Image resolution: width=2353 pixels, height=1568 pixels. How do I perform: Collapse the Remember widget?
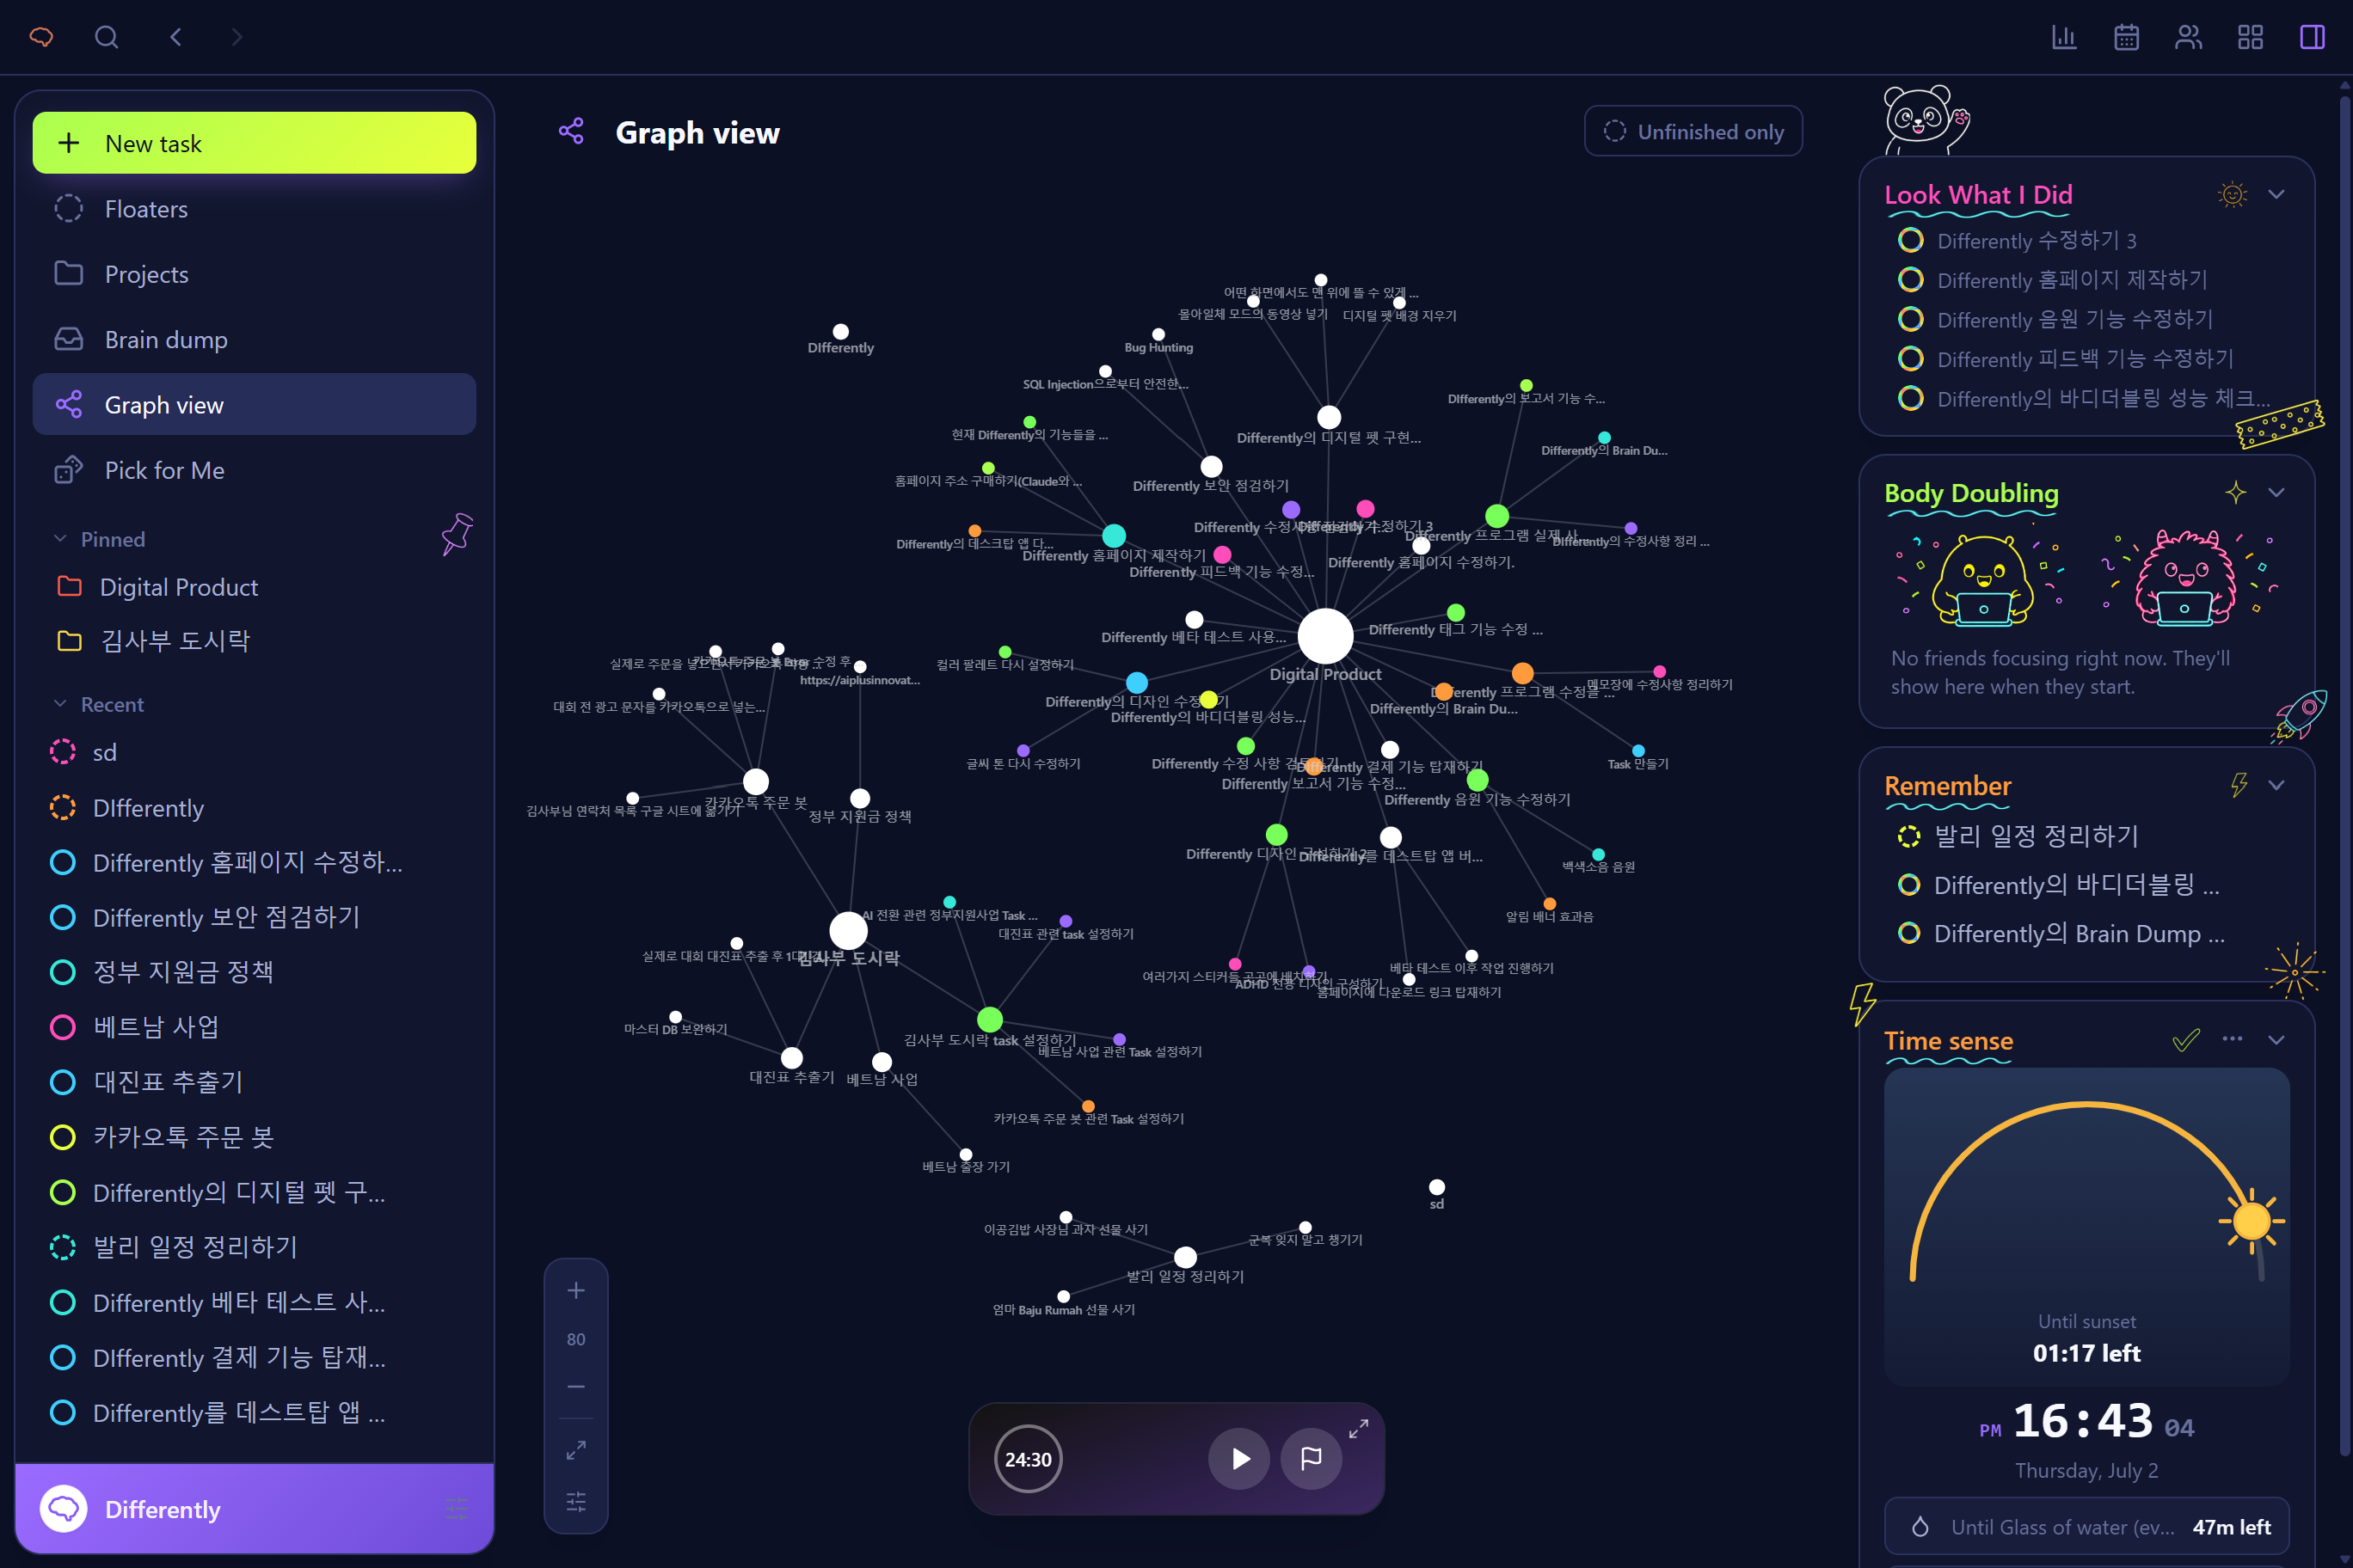tap(2277, 785)
